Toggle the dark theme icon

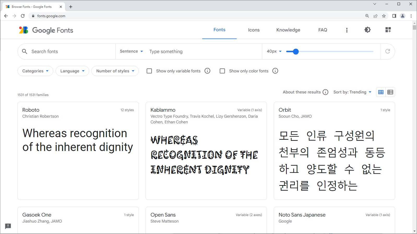coord(367,30)
